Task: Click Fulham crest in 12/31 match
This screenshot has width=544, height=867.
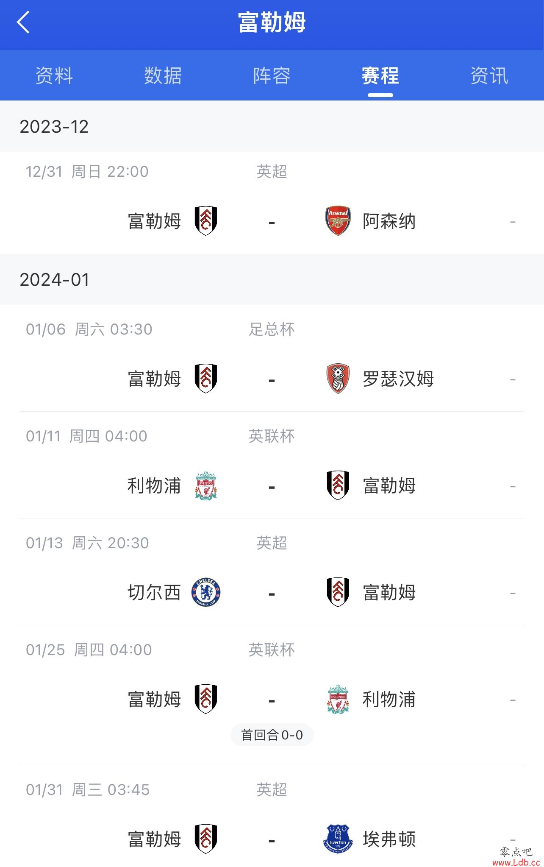Action: pyautogui.click(x=206, y=221)
